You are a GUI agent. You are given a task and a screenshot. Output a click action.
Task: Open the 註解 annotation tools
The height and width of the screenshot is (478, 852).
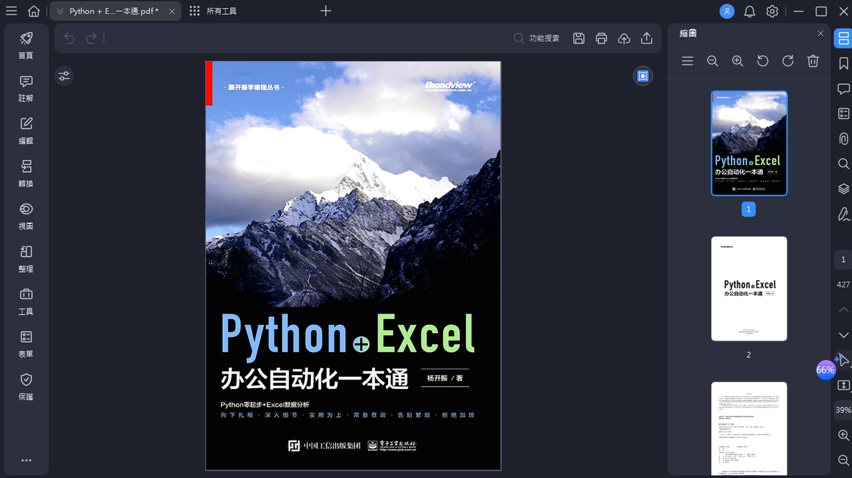26,88
